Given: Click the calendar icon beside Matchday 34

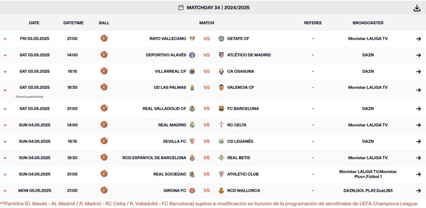Looking at the screenshot, I should [x=181, y=7].
